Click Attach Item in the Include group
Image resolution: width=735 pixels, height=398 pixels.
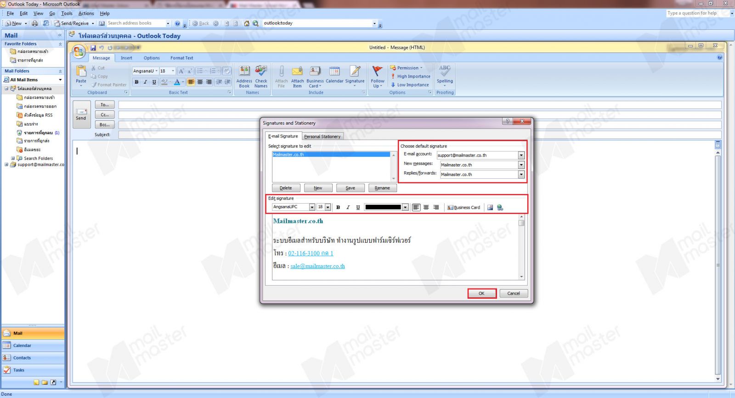[297, 76]
